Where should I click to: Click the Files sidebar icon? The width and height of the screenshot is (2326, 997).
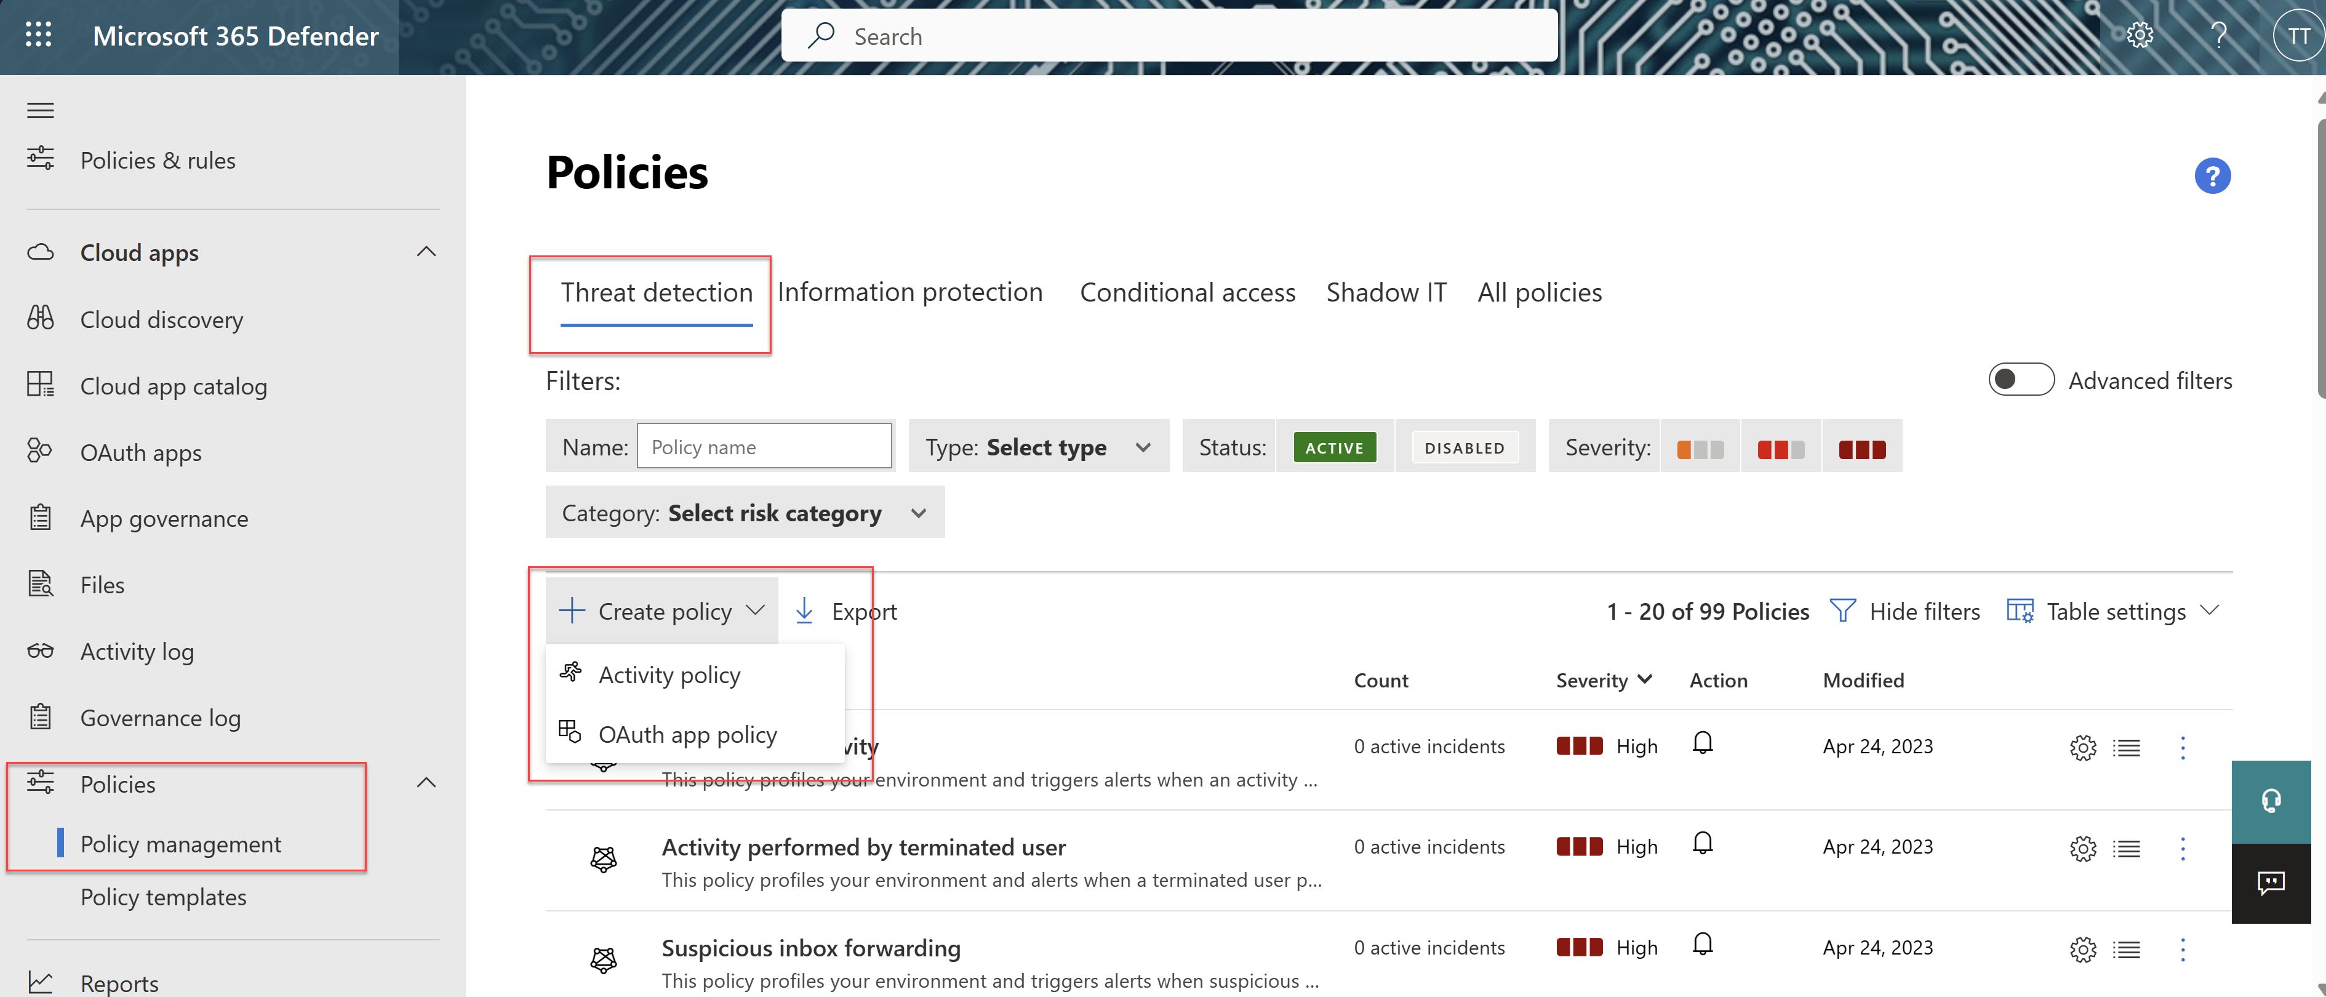click(40, 583)
